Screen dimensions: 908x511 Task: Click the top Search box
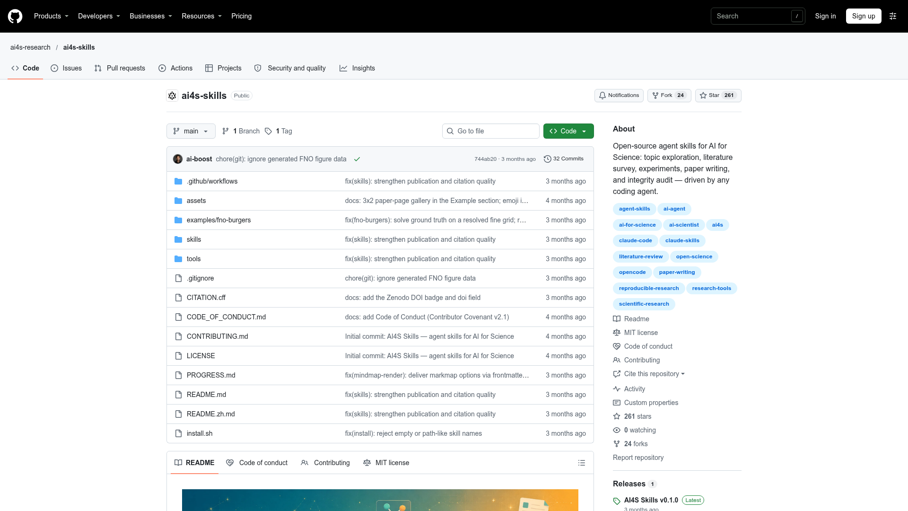point(758,16)
